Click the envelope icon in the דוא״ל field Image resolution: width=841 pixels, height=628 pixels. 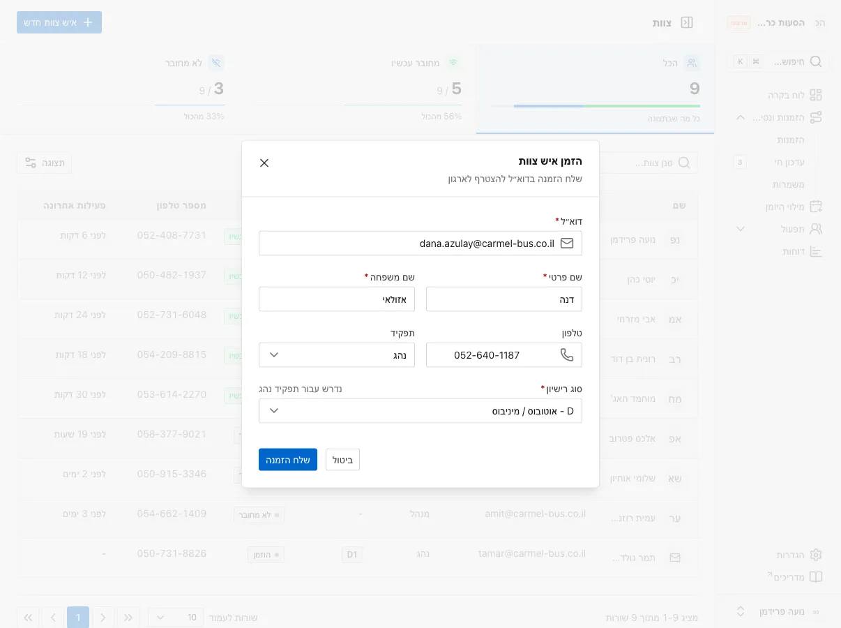point(567,244)
